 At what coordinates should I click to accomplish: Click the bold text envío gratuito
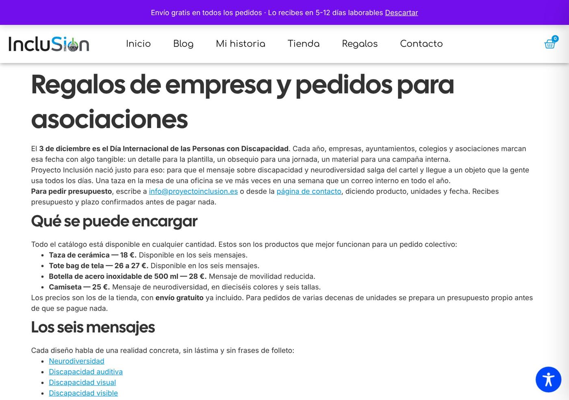tap(179, 298)
